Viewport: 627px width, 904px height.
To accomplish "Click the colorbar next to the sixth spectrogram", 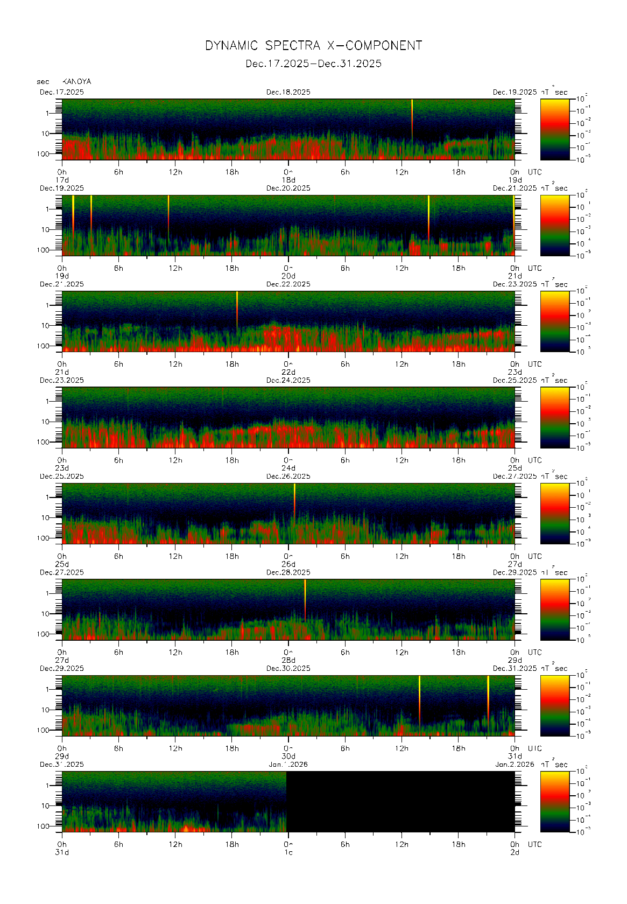I will [x=554, y=609].
